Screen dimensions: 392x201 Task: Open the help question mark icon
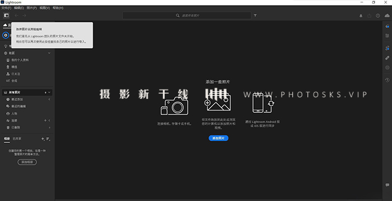pos(378,16)
